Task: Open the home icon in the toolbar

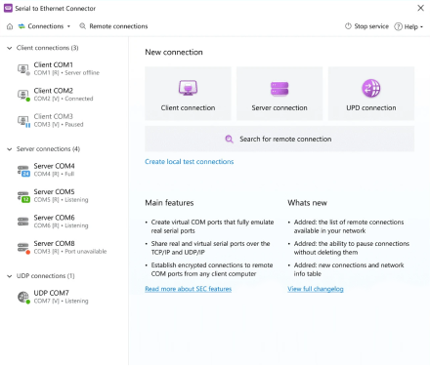Action: 10,26
